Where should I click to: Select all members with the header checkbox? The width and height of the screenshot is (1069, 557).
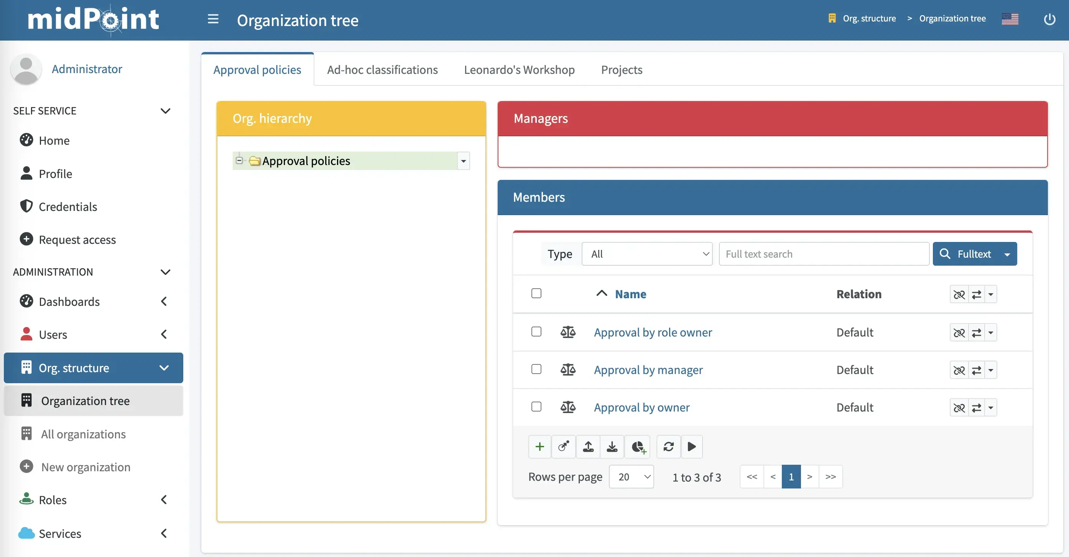(536, 293)
